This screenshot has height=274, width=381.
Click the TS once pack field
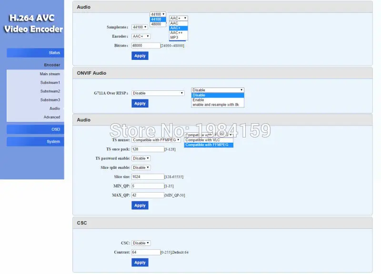(148, 149)
